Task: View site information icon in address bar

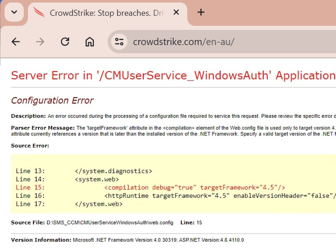Action: 119,42
